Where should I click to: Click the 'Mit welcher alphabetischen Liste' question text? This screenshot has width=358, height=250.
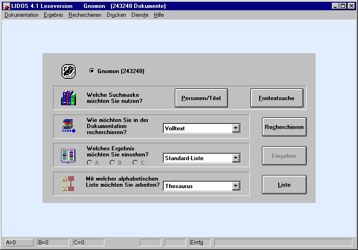123,182
